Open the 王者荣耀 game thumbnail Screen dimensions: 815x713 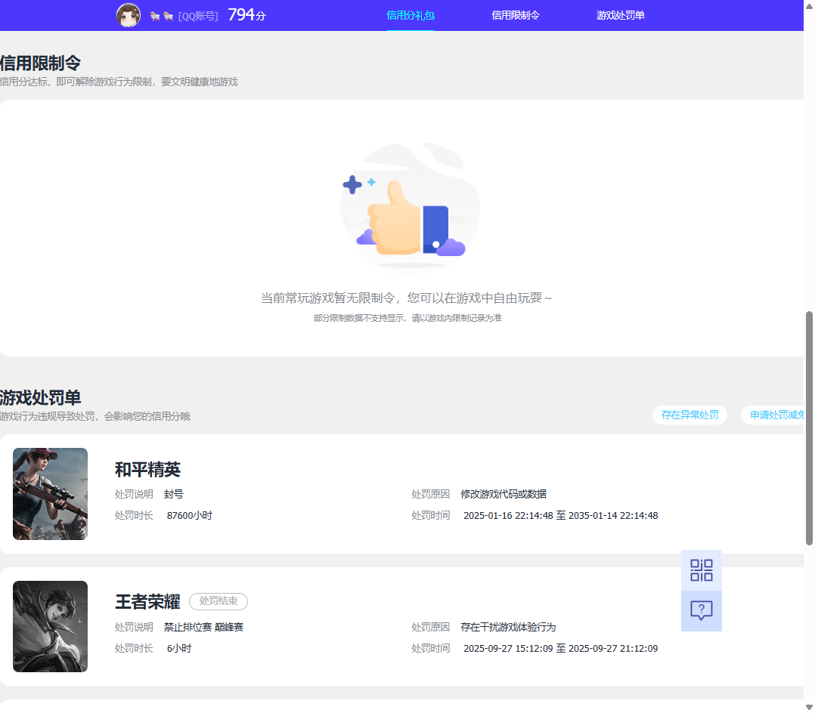click(x=51, y=626)
